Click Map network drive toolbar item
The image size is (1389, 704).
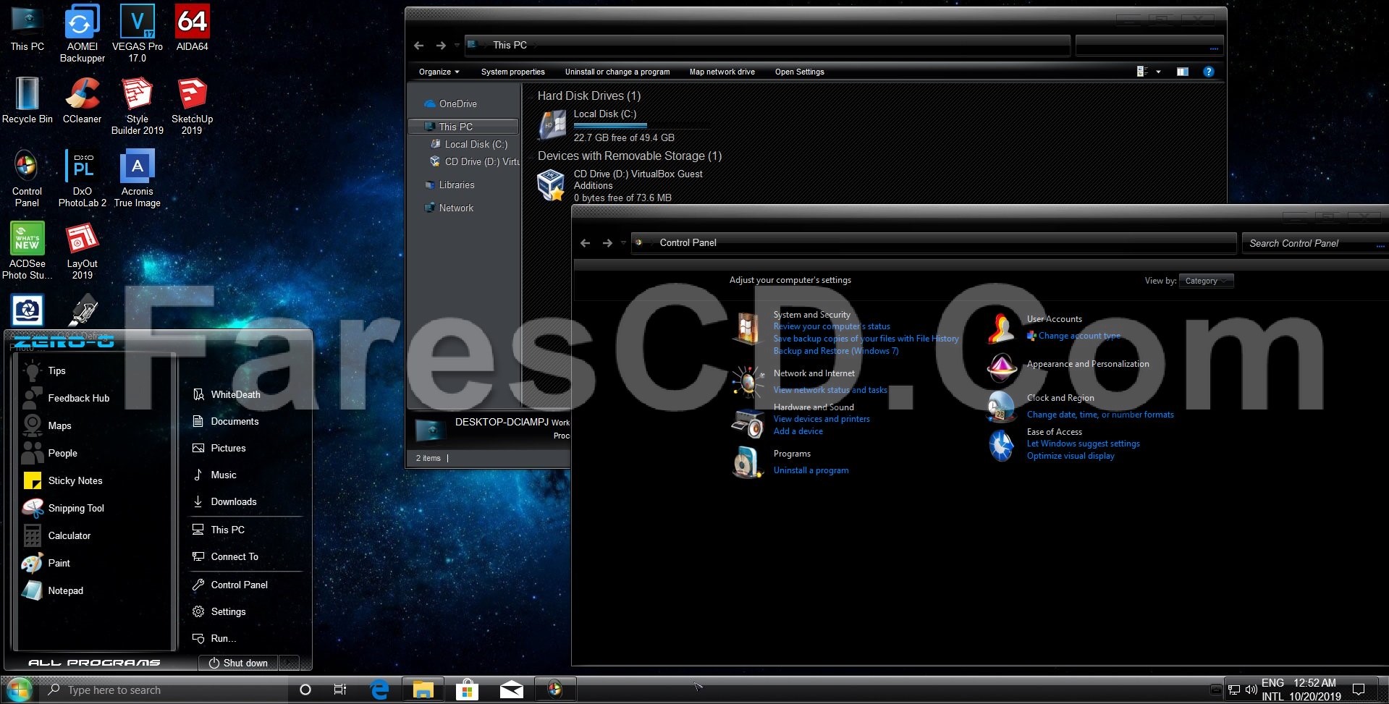(x=722, y=72)
